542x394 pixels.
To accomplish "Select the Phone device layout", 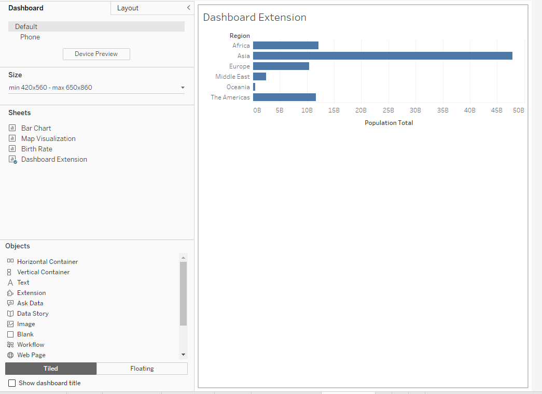I will click(30, 37).
